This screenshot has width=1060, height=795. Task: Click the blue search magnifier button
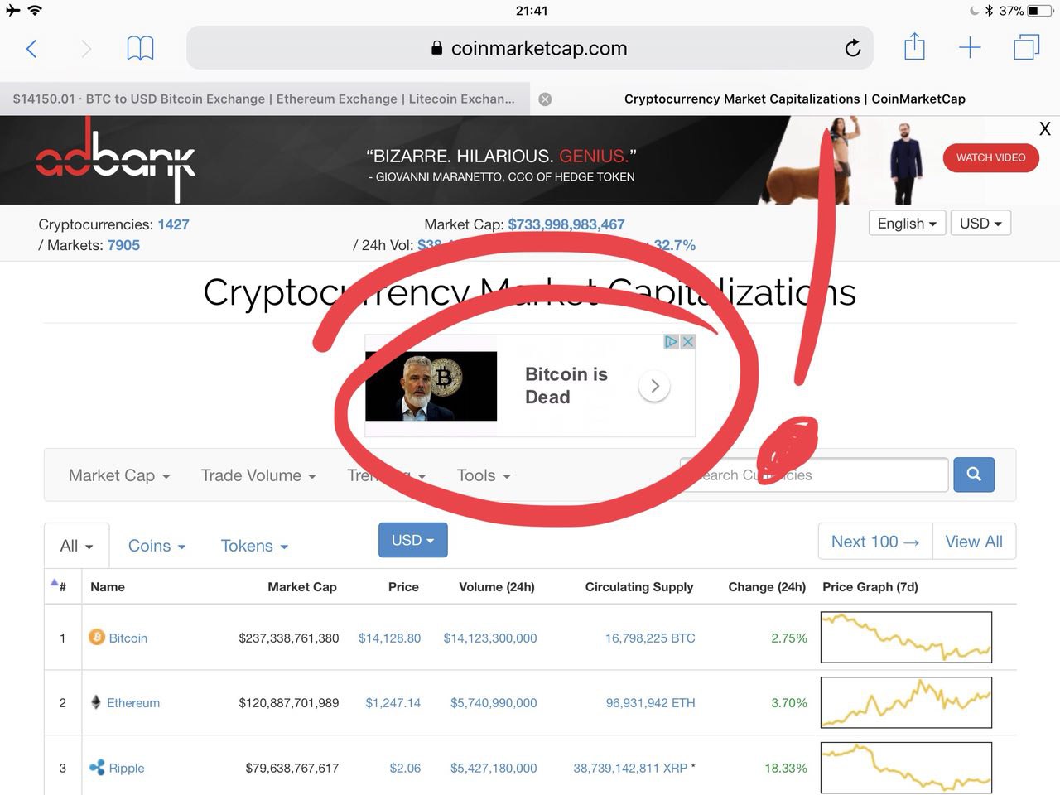[974, 475]
